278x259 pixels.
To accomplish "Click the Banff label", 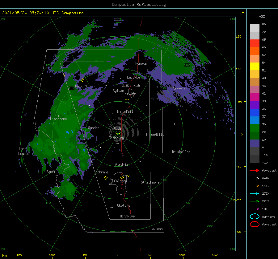I will point(51,172).
